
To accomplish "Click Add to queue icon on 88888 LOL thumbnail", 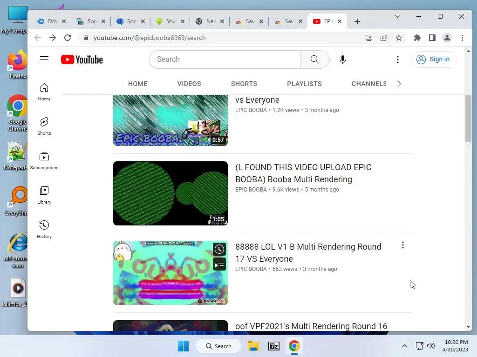I will 219,264.
